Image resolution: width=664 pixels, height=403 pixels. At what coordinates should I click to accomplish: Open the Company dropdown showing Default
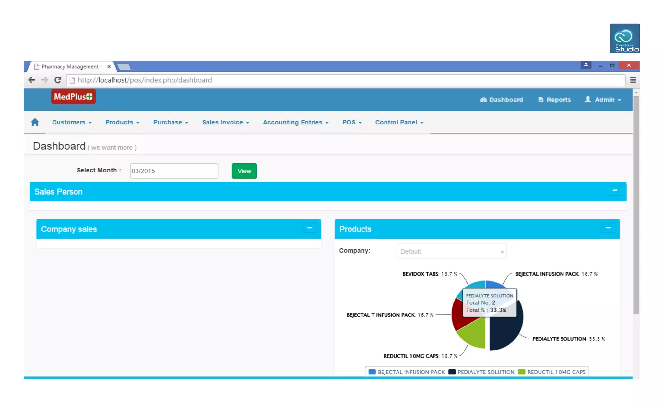pyautogui.click(x=451, y=251)
